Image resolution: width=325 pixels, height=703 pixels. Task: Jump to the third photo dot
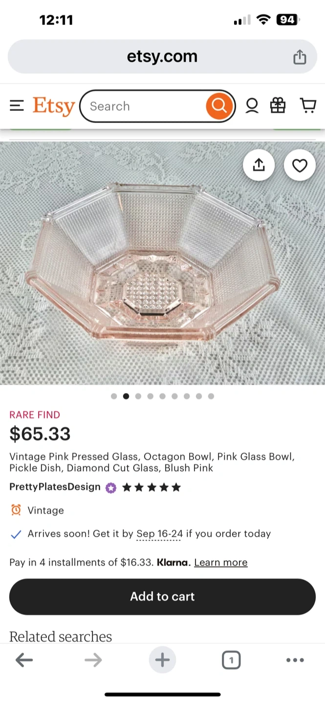pyautogui.click(x=138, y=396)
